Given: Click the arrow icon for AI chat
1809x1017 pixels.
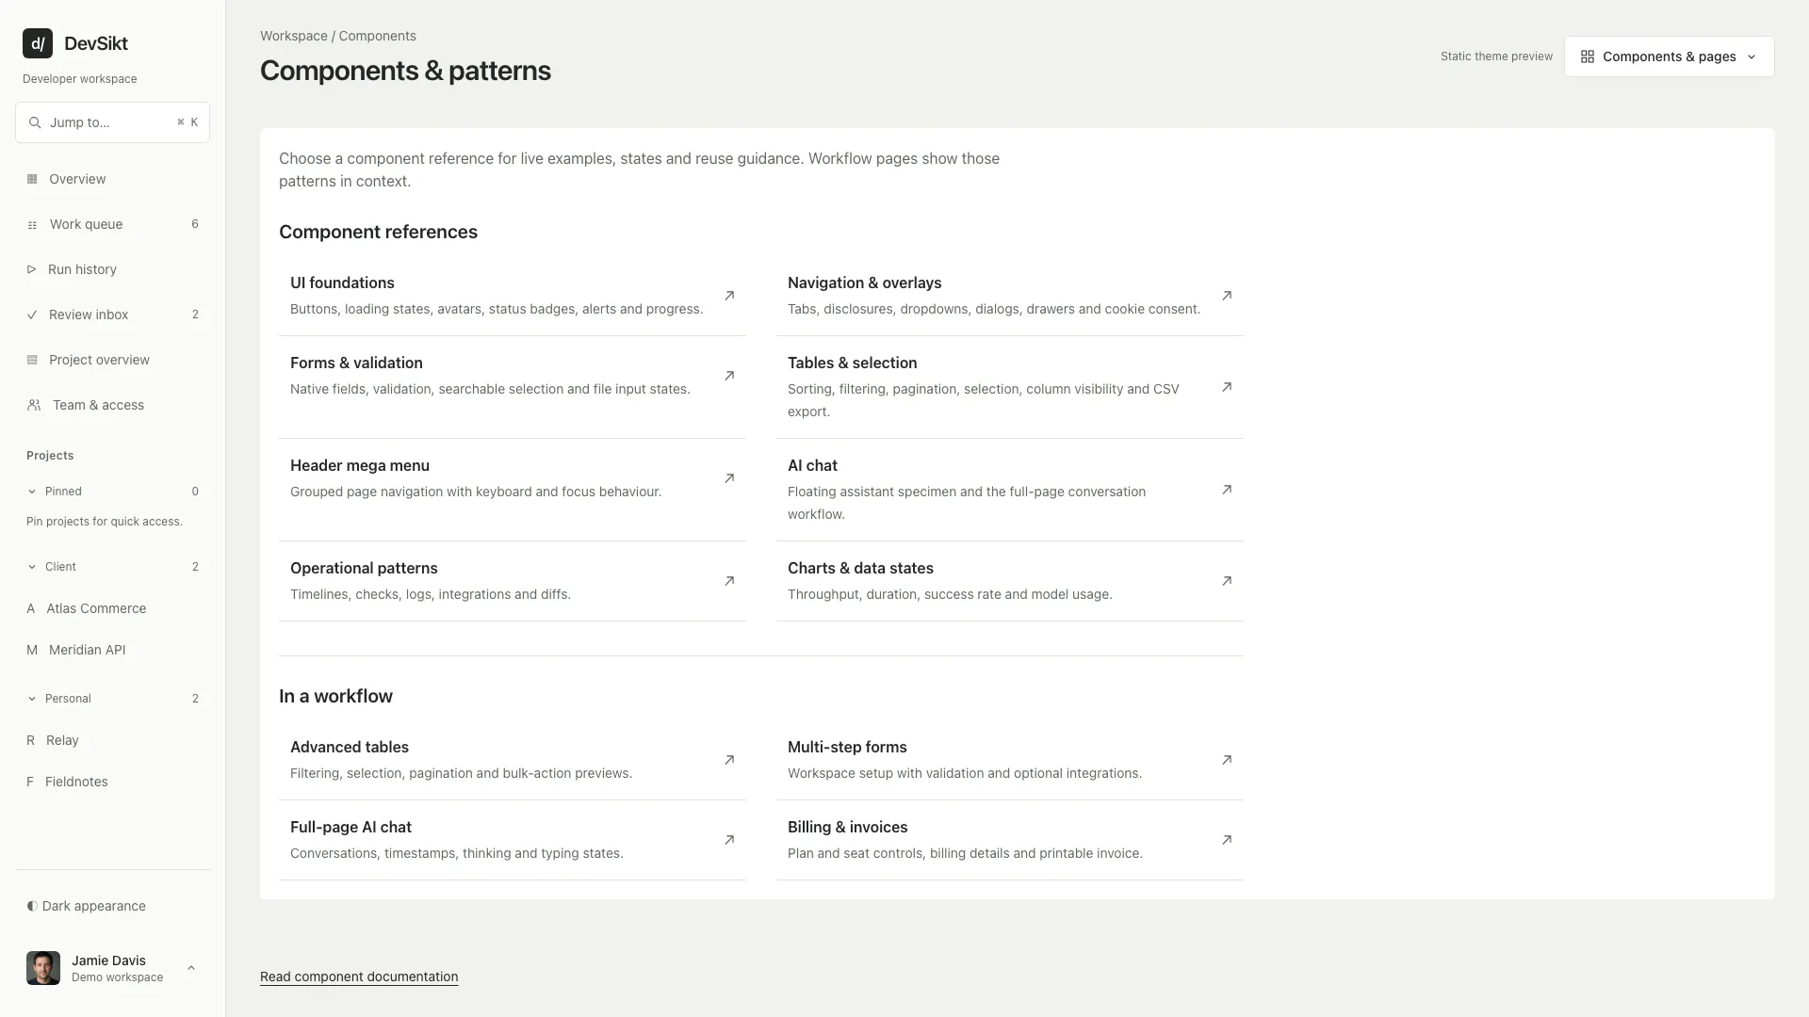Looking at the screenshot, I should (1227, 490).
